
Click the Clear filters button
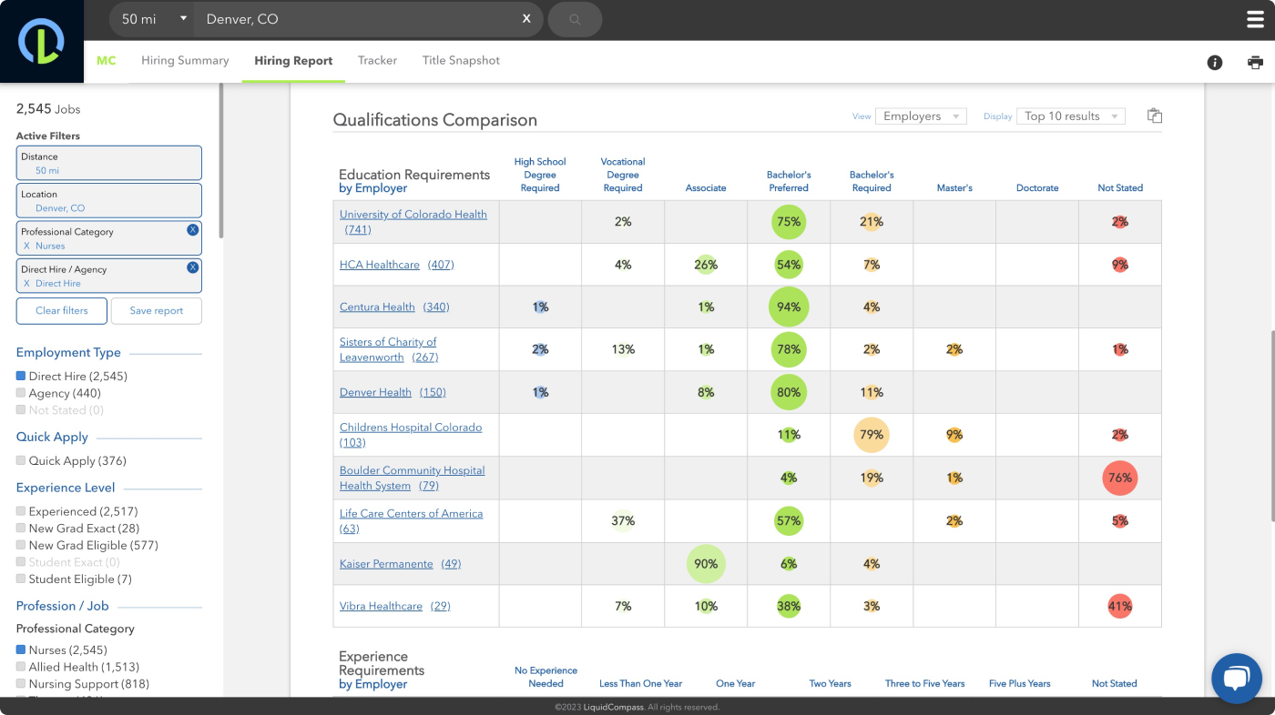click(x=62, y=310)
